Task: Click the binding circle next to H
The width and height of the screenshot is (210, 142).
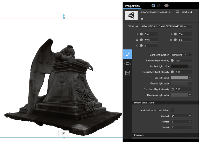Action: click(175, 40)
